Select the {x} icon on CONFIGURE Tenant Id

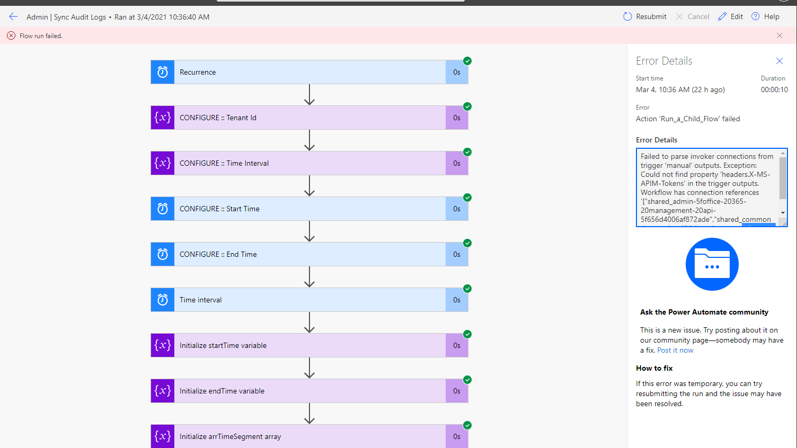(162, 117)
